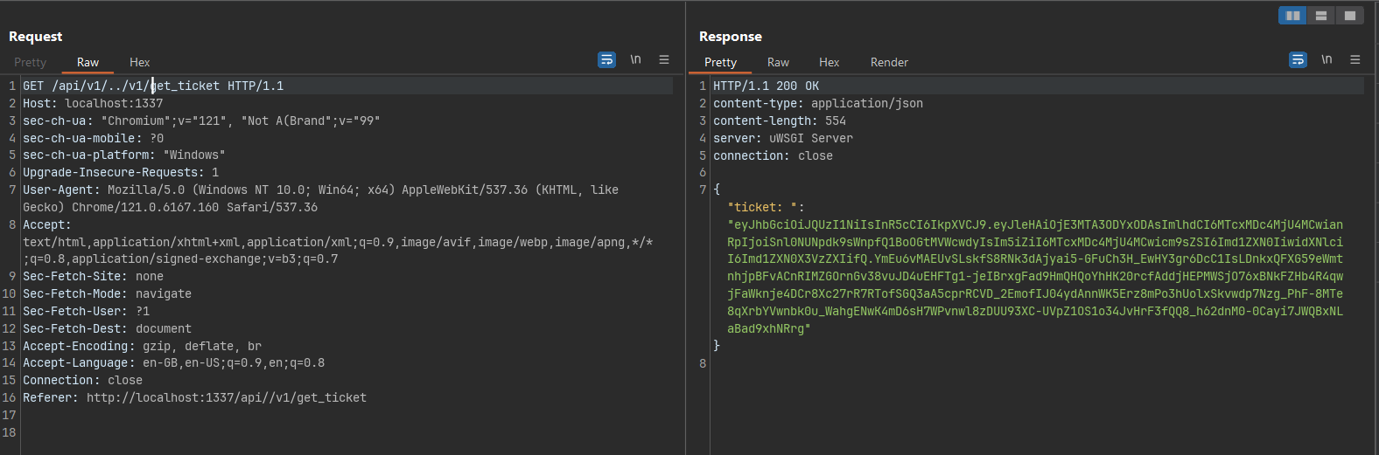Click the response connection: close line
The height and width of the screenshot is (455, 1379).
773,155
